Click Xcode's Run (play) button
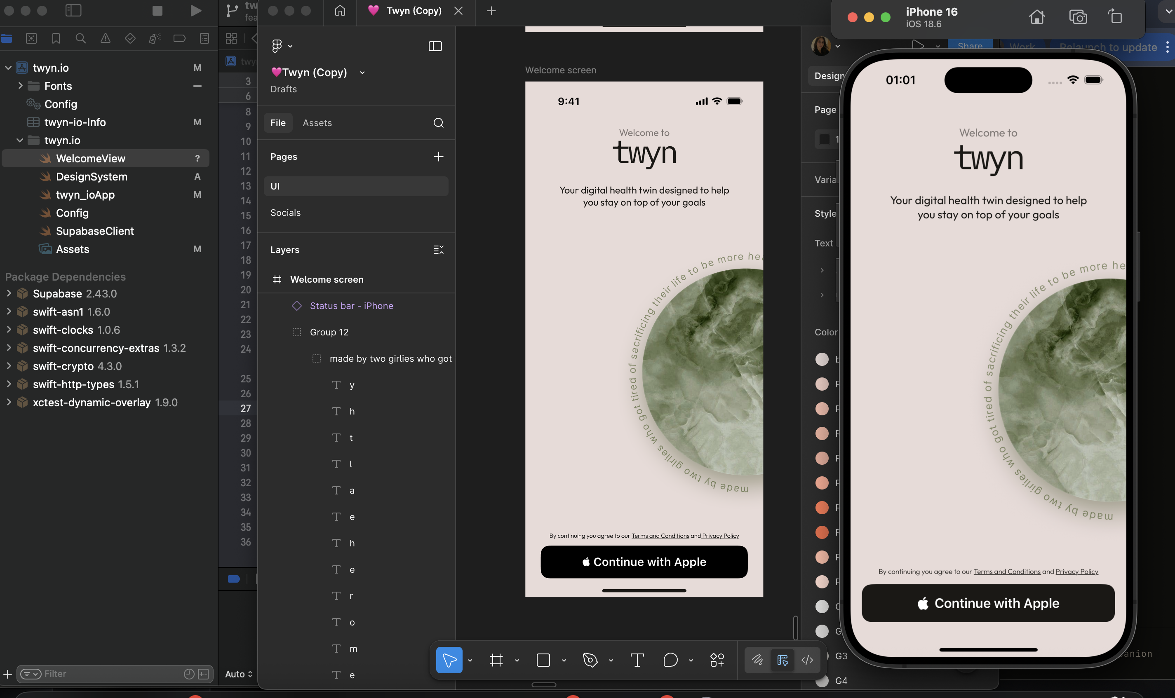The height and width of the screenshot is (698, 1175). point(196,11)
